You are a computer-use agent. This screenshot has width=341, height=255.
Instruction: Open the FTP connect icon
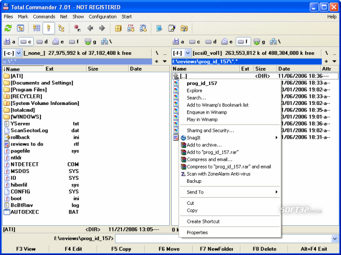point(131,28)
